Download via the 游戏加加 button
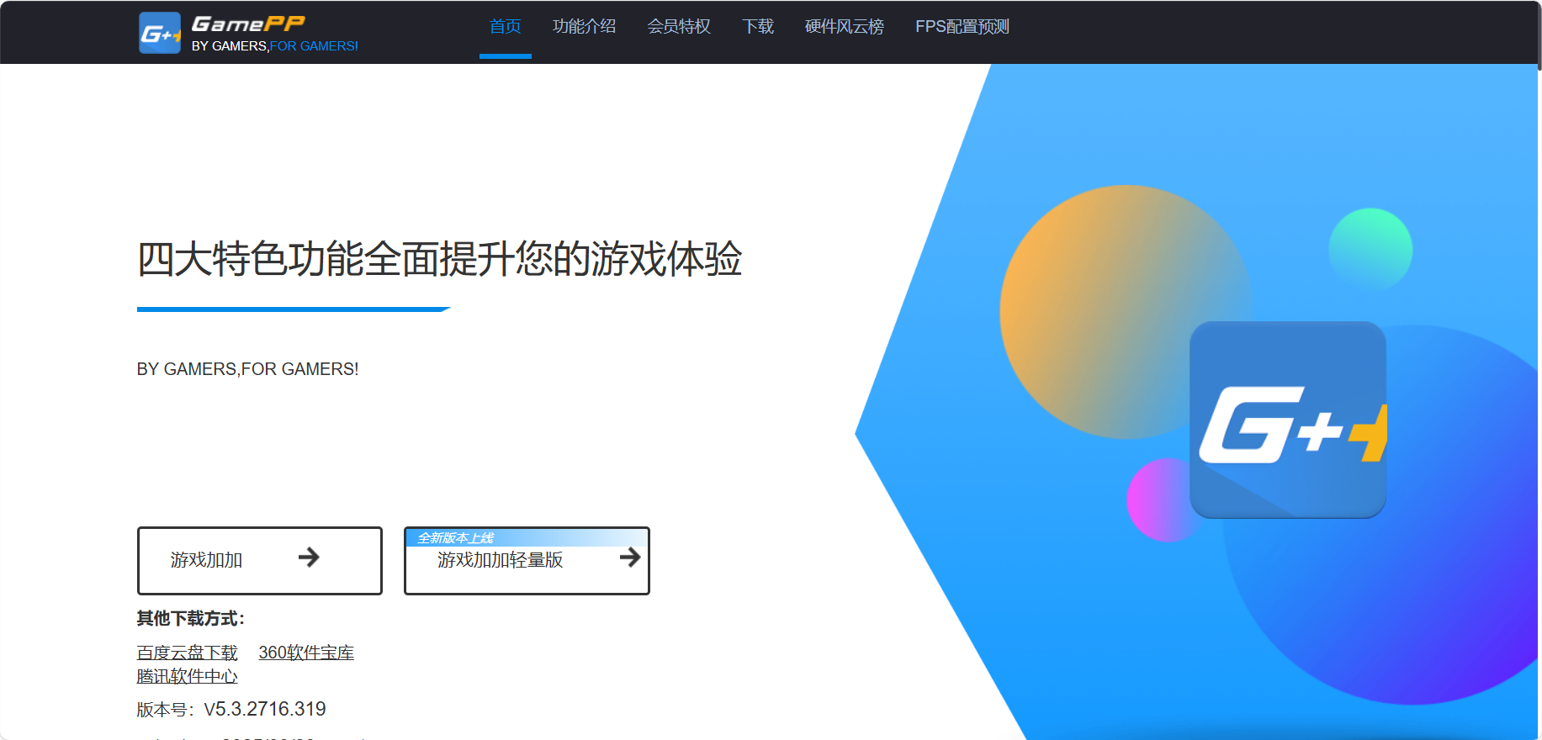This screenshot has height=740, width=1542. click(x=260, y=561)
